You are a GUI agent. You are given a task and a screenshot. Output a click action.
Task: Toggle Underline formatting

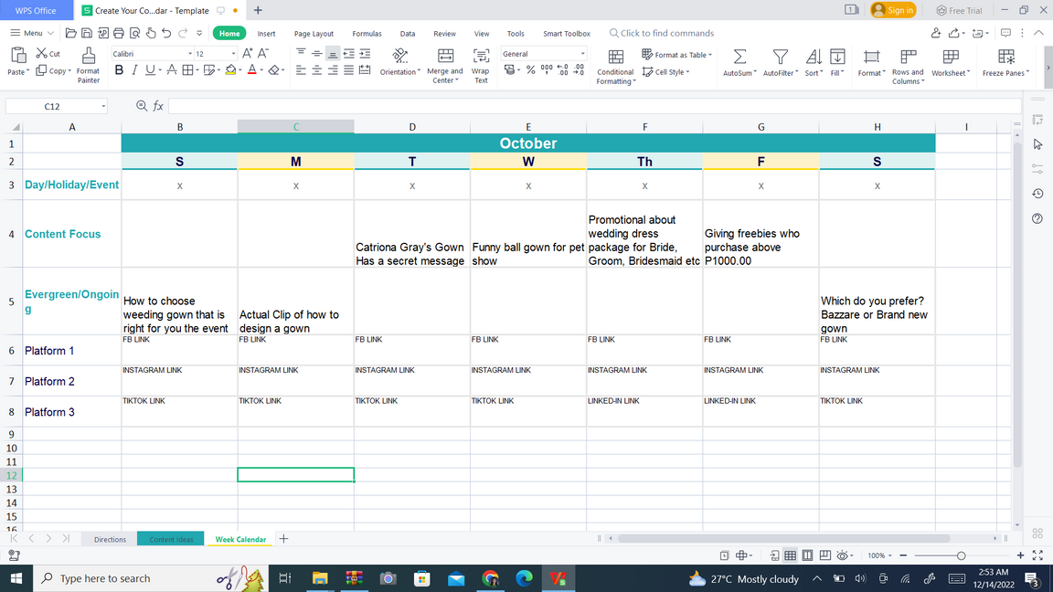pyautogui.click(x=150, y=69)
